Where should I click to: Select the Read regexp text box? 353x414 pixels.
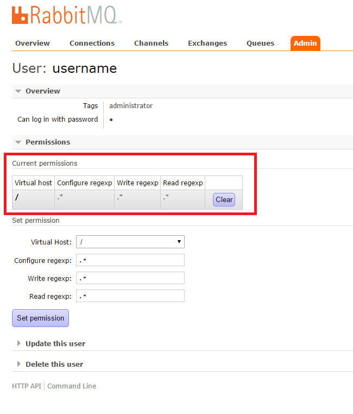pyautogui.click(x=130, y=296)
